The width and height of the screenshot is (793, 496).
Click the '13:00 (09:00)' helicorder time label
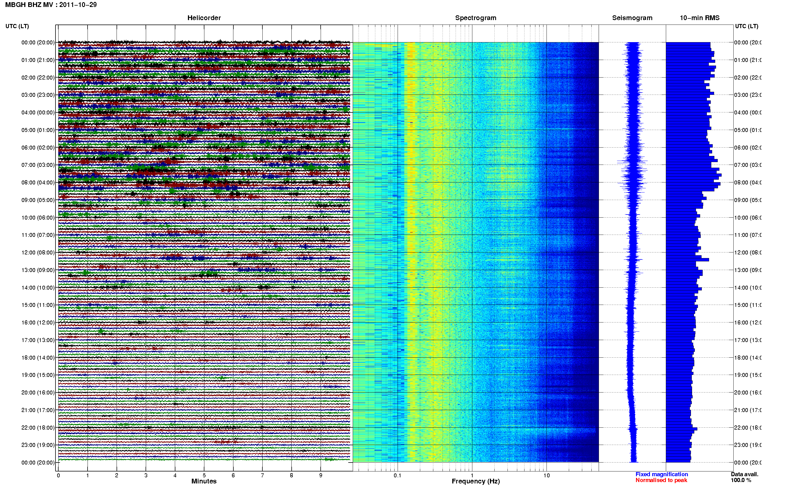tap(38, 270)
